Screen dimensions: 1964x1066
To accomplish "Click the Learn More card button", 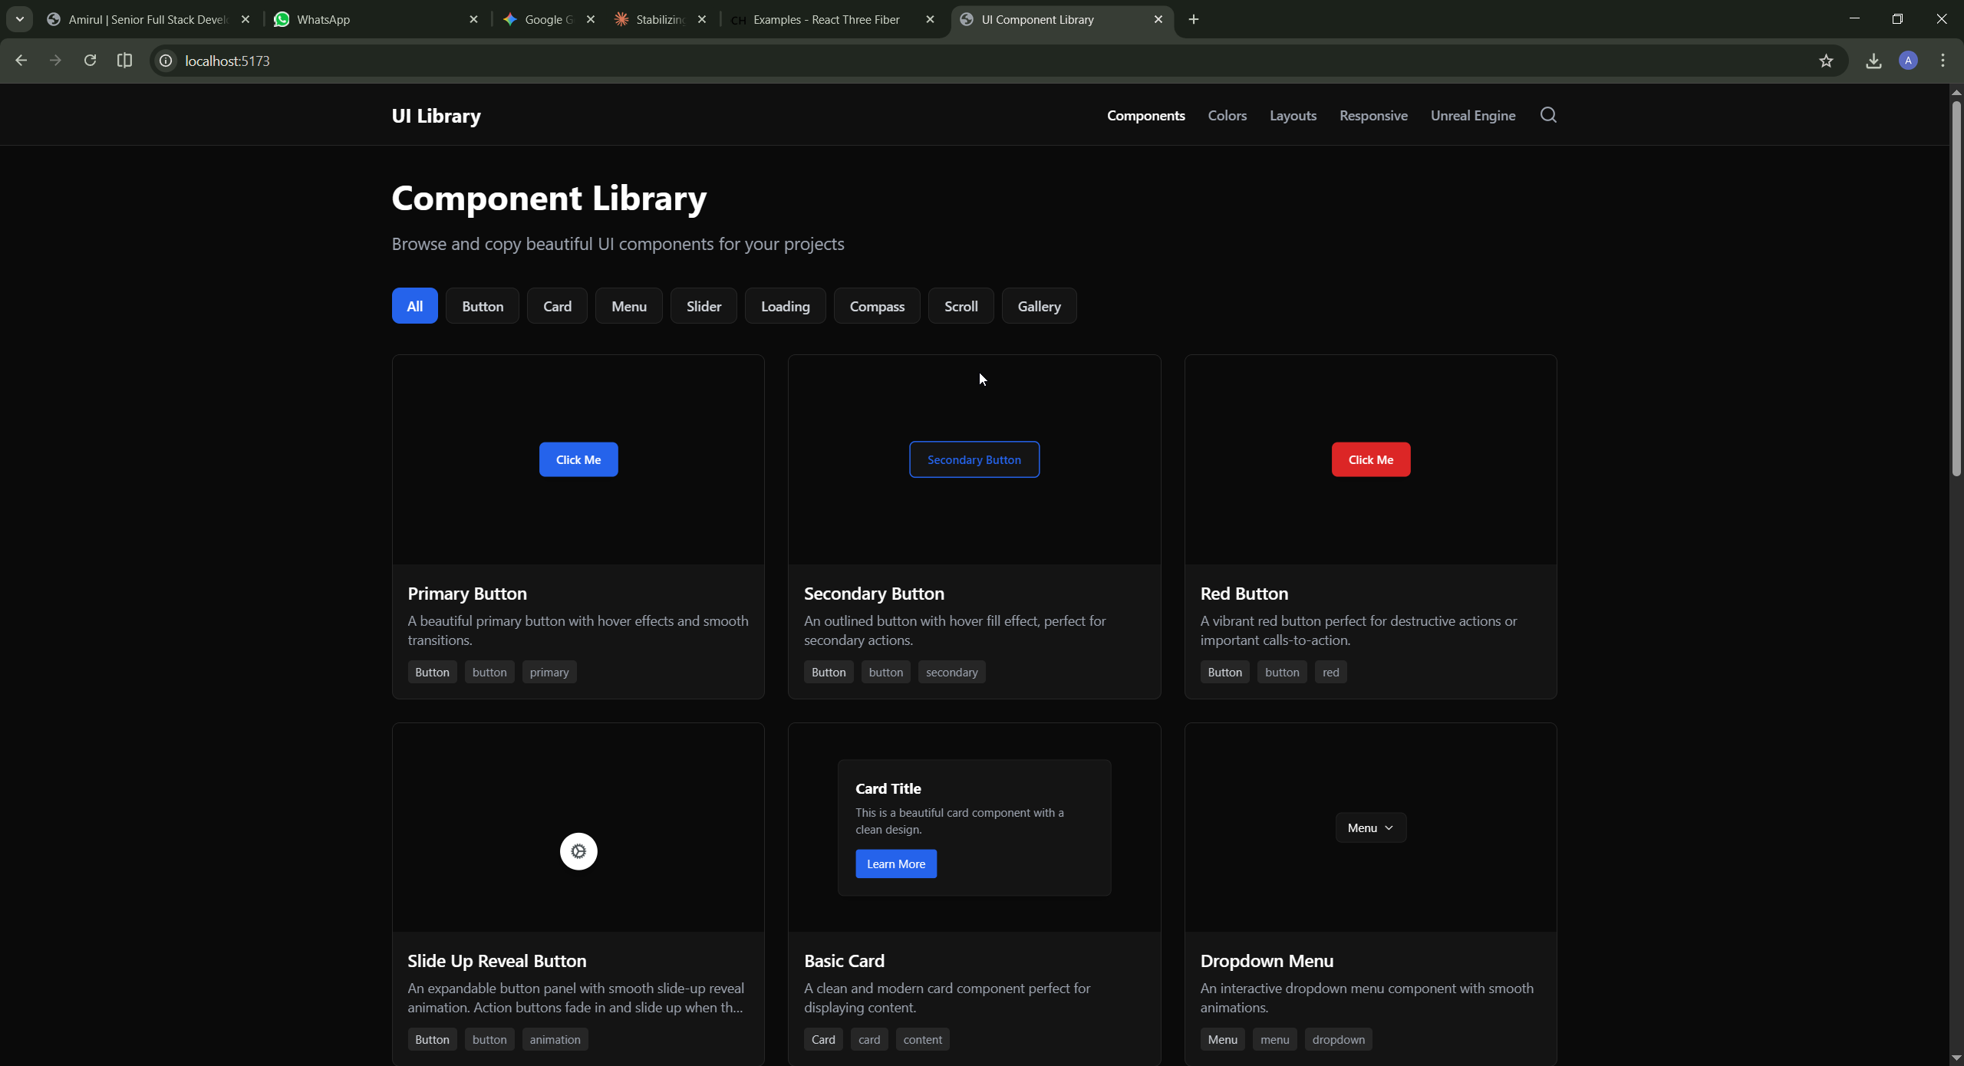I will click(x=895, y=864).
